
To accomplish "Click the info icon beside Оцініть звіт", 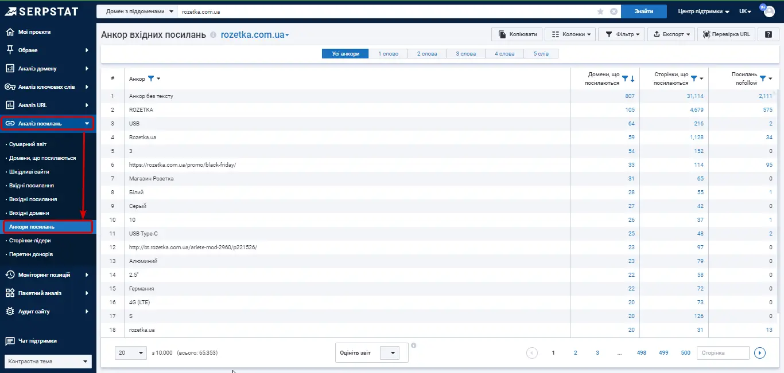I will (414, 345).
